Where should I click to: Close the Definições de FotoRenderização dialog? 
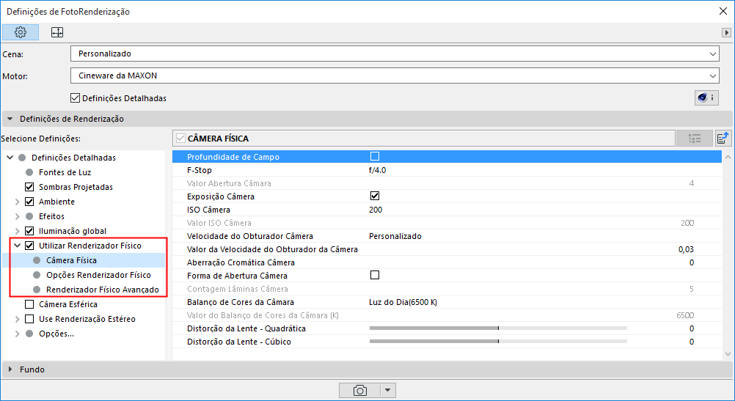pyautogui.click(x=723, y=11)
